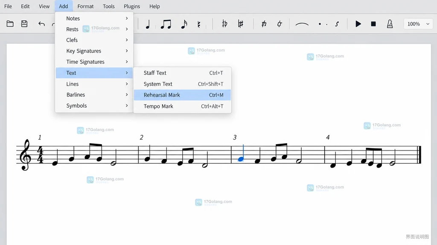Select Tempo Mark from the submenu

pos(182,106)
